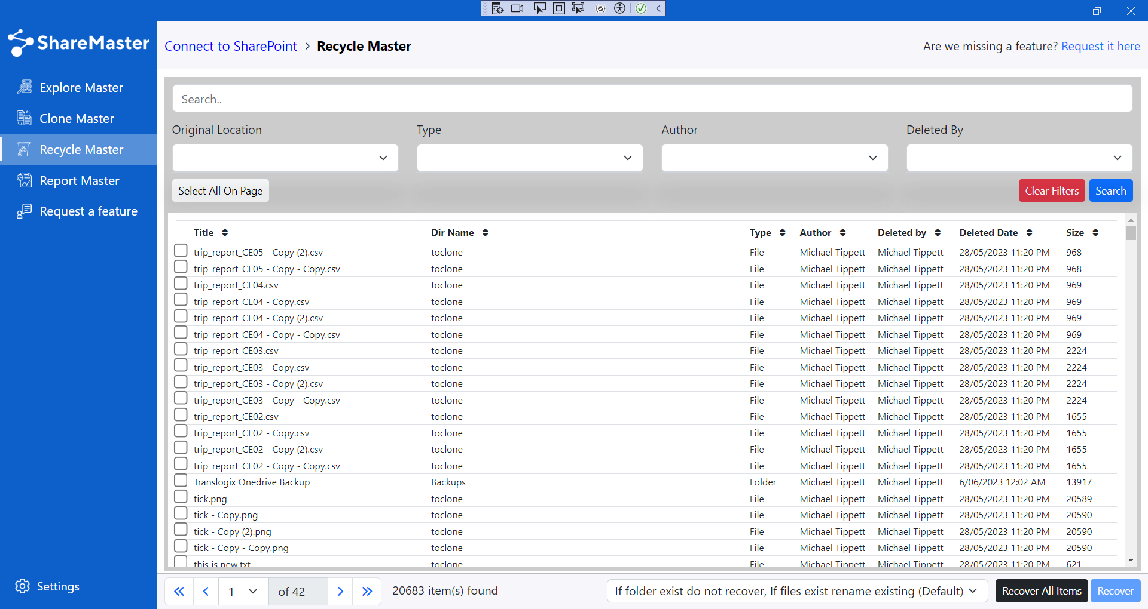Go to previous page arrow
The height and width of the screenshot is (609, 1148).
coord(206,592)
